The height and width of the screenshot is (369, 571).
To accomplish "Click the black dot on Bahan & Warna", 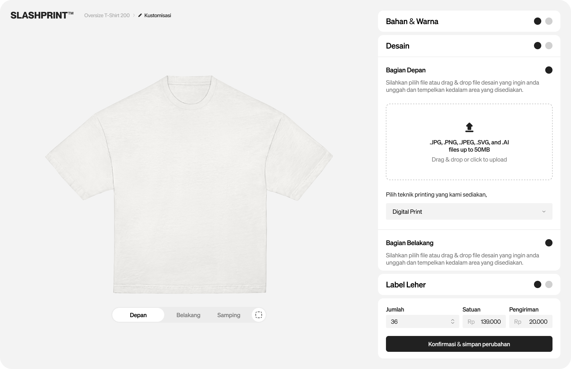I will pyautogui.click(x=538, y=21).
